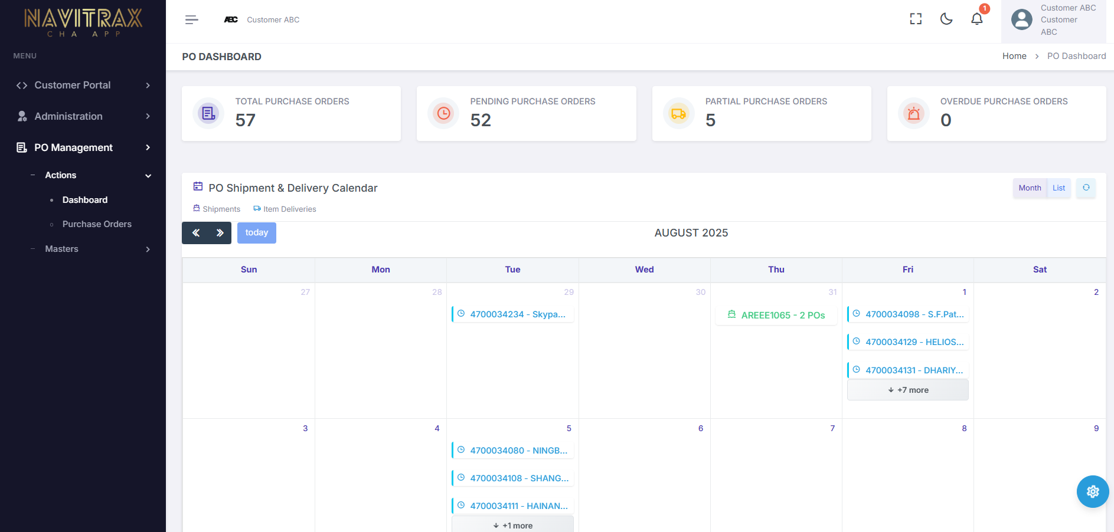Click the Customer ABC user avatar
The width and height of the screenshot is (1114, 532).
[x=1022, y=19]
